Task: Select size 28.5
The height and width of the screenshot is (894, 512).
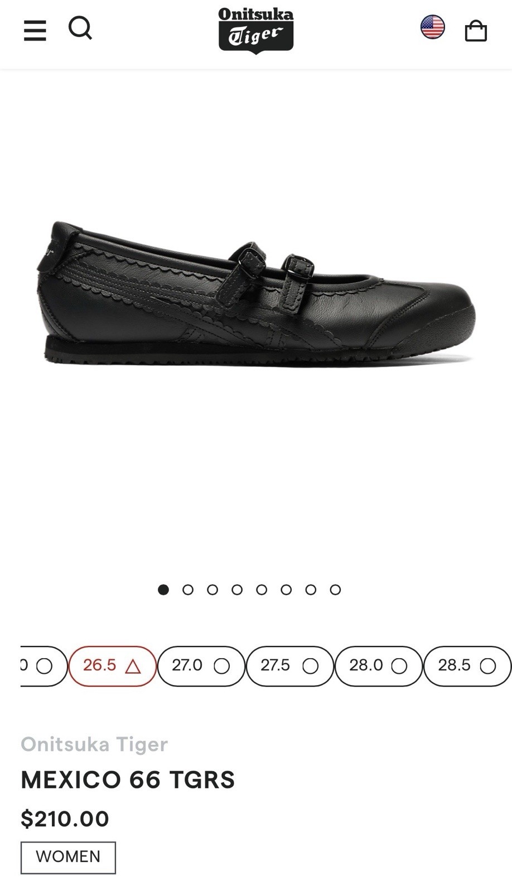Action: [467, 666]
